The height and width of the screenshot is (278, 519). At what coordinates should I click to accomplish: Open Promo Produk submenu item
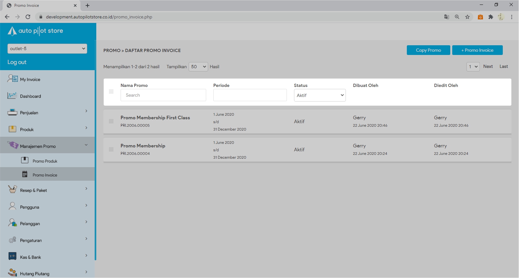pyautogui.click(x=45, y=161)
